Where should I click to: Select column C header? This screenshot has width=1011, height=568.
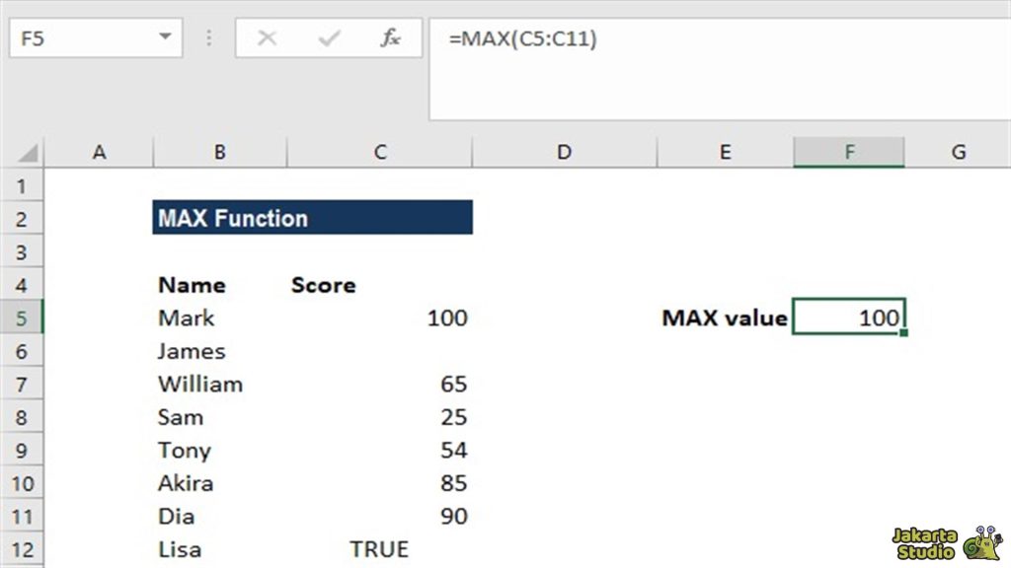[380, 152]
